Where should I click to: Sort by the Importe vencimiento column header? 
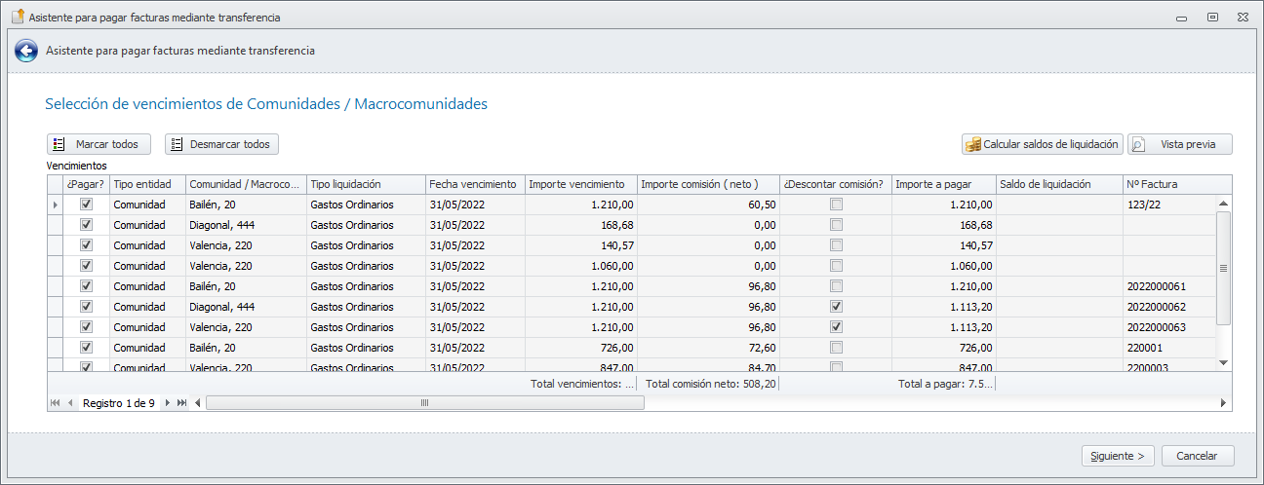click(580, 184)
